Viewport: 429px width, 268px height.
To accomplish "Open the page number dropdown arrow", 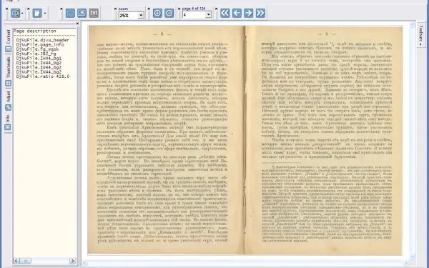I will click(209, 14).
